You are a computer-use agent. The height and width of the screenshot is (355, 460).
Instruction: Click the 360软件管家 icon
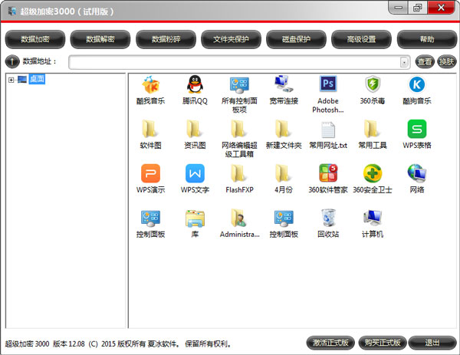328,173
